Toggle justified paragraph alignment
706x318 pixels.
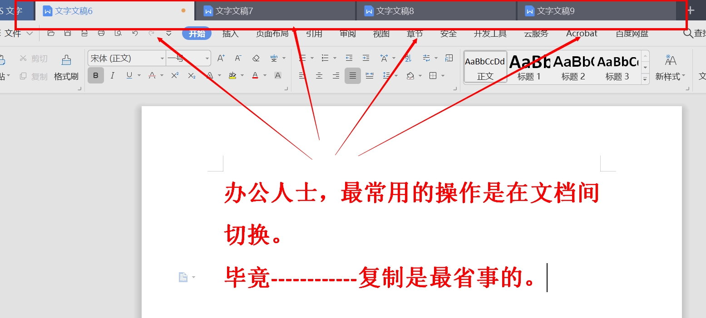tap(352, 76)
